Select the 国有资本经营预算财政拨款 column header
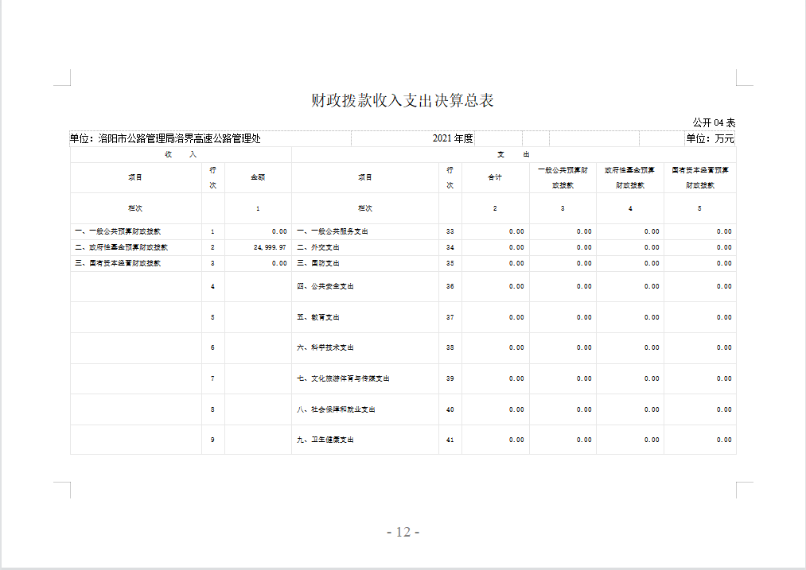 699,177
